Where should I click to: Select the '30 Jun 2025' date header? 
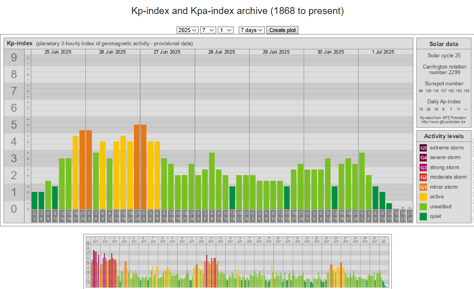click(331, 52)
